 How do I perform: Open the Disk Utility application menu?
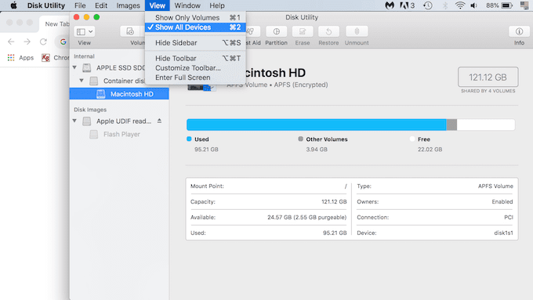(x=46, y=5)
